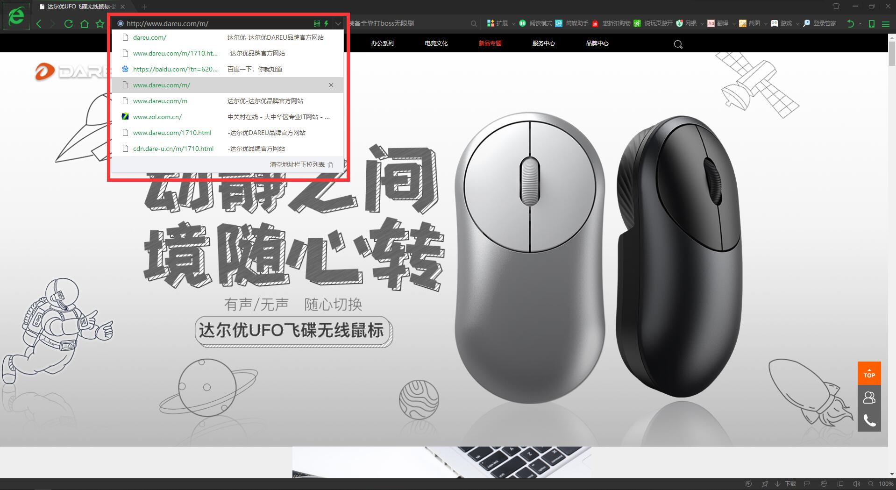Select the dareu.com/ suggestion
This screenshot has height=490, width=896.
click(x=228, y=37)
